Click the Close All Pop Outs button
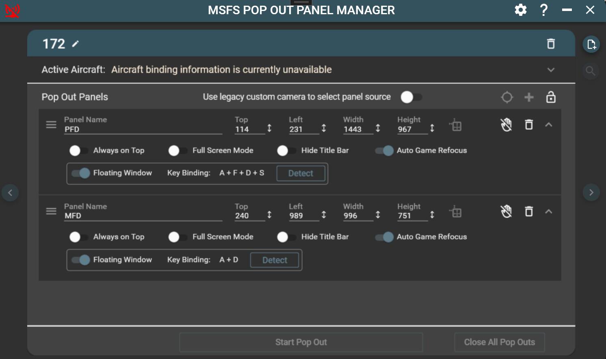Screen dimensions: 606x359 point(499,342)
